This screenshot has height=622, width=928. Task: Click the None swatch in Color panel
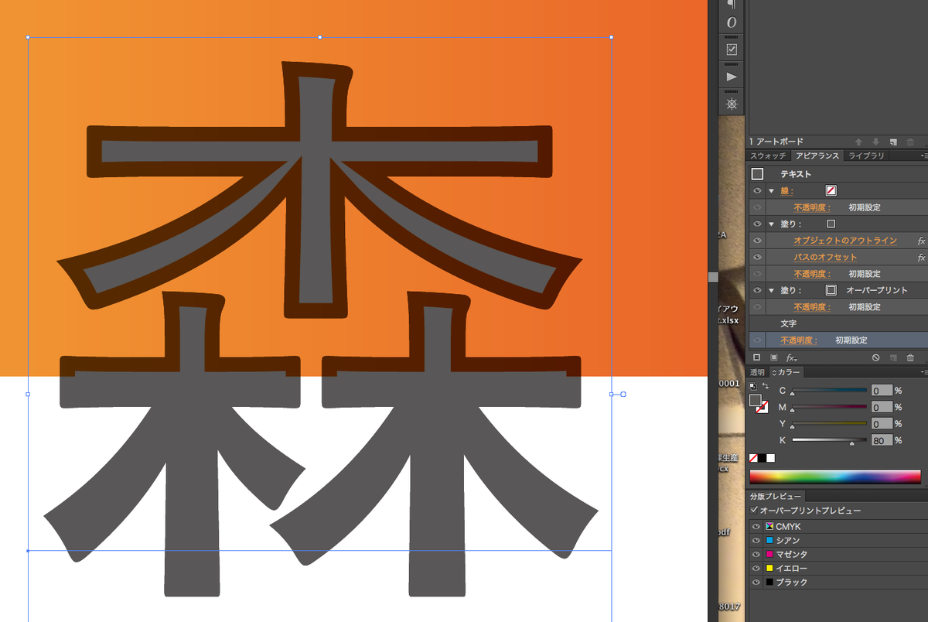point(753,458)
